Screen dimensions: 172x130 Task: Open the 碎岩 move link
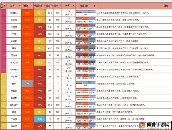tap(14, 112)
